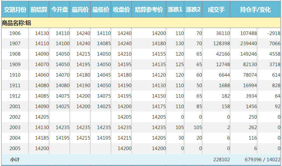Sort by the 最高价 column header
The height and width of the screenshot is (166, 282).
pyautogui.click(x=80, y=10)
